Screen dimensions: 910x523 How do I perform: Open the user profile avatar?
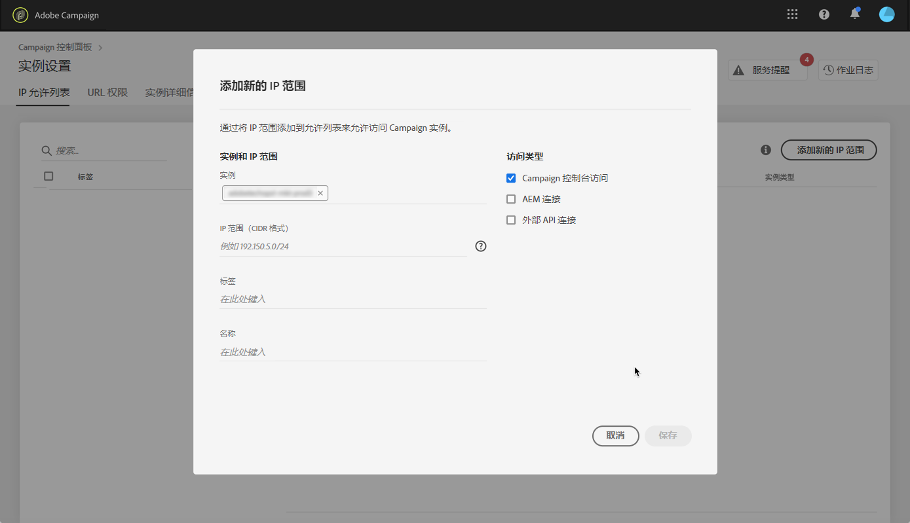pos(886,14)
